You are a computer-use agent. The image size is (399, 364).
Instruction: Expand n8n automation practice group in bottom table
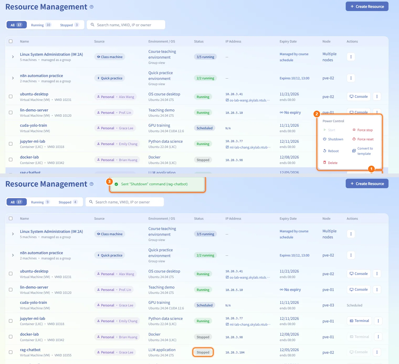[x=13, y=255]
